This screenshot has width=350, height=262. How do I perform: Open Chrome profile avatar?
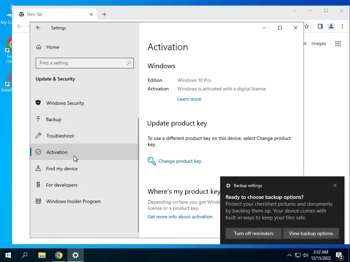[x=331, y=26]
